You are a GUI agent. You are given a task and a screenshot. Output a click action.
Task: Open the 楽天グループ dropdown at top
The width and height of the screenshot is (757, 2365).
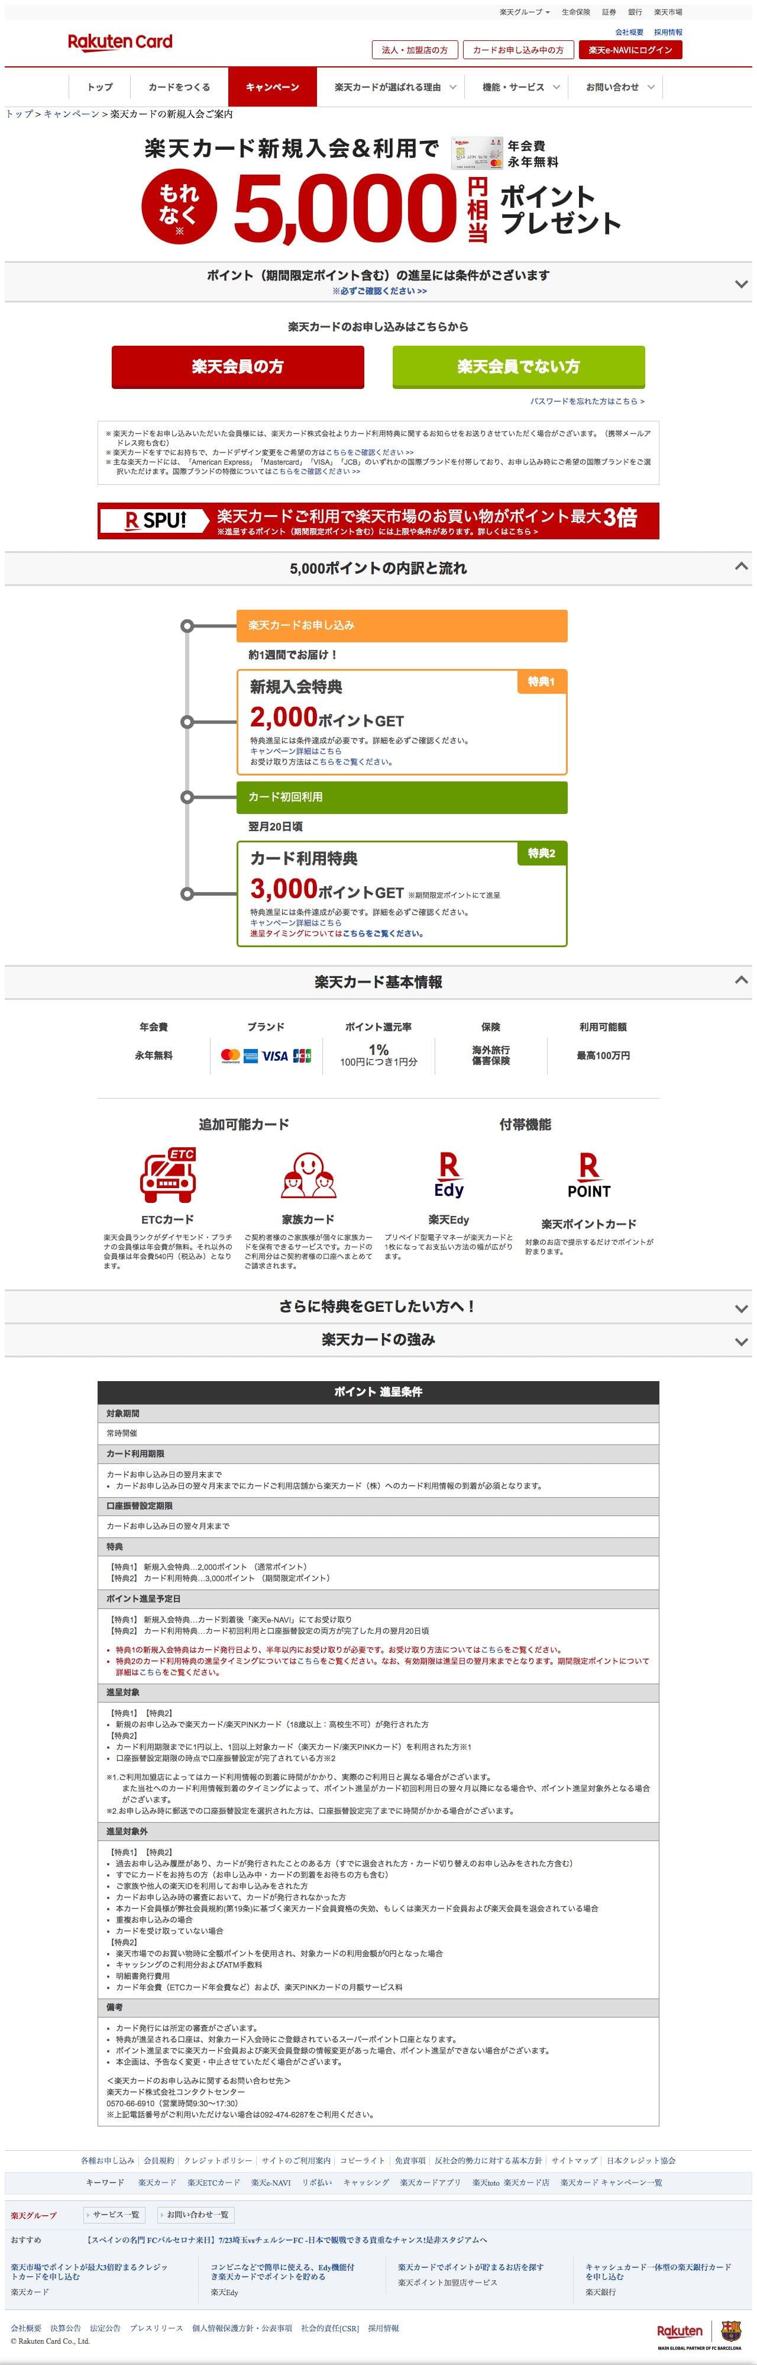(x=525, y=12)
